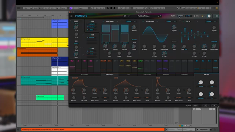Toggle Multiband effect power button

coord(103,21)
